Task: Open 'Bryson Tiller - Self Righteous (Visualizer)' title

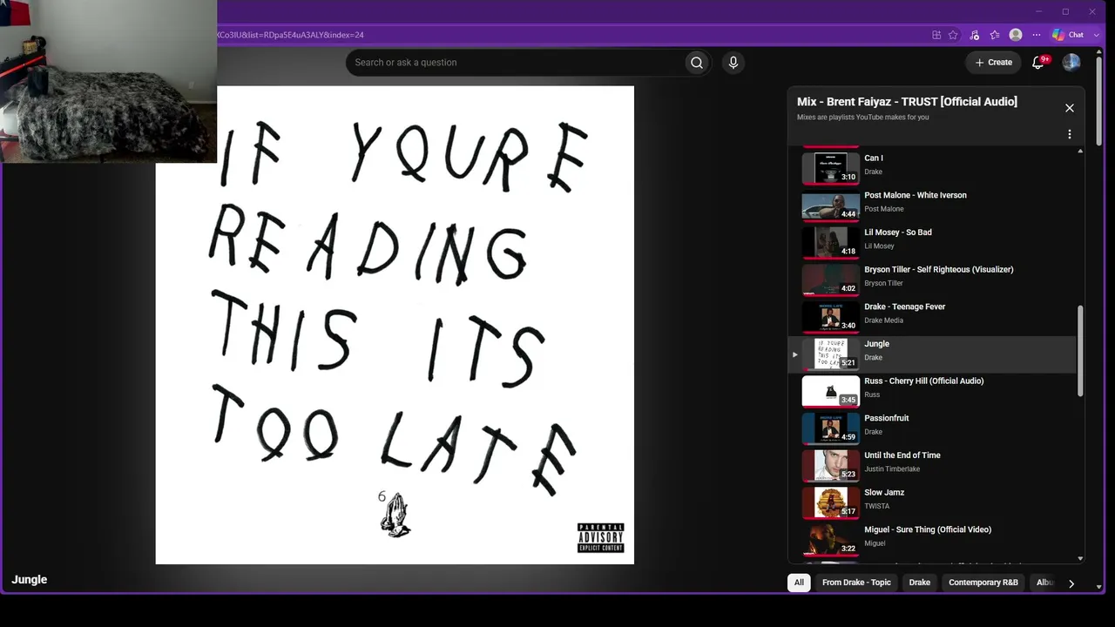Action: coord(939,270)
